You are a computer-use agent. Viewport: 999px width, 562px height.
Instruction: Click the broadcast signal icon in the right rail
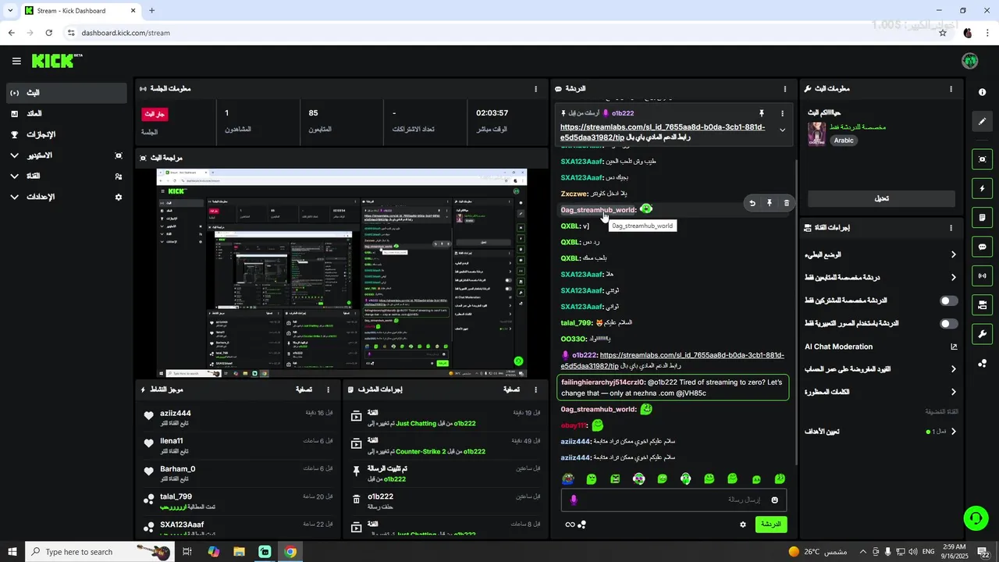pos(982,276)
